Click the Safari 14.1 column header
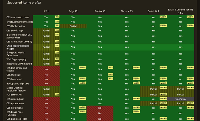Viewport: 200px width, 121px height. click(x=154, y=11)
